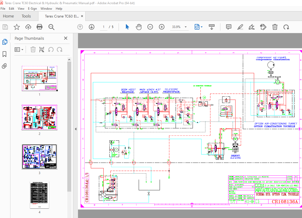Click 'OPTION CLIMATISATION TOURELLE' caption

pos(275,127)
